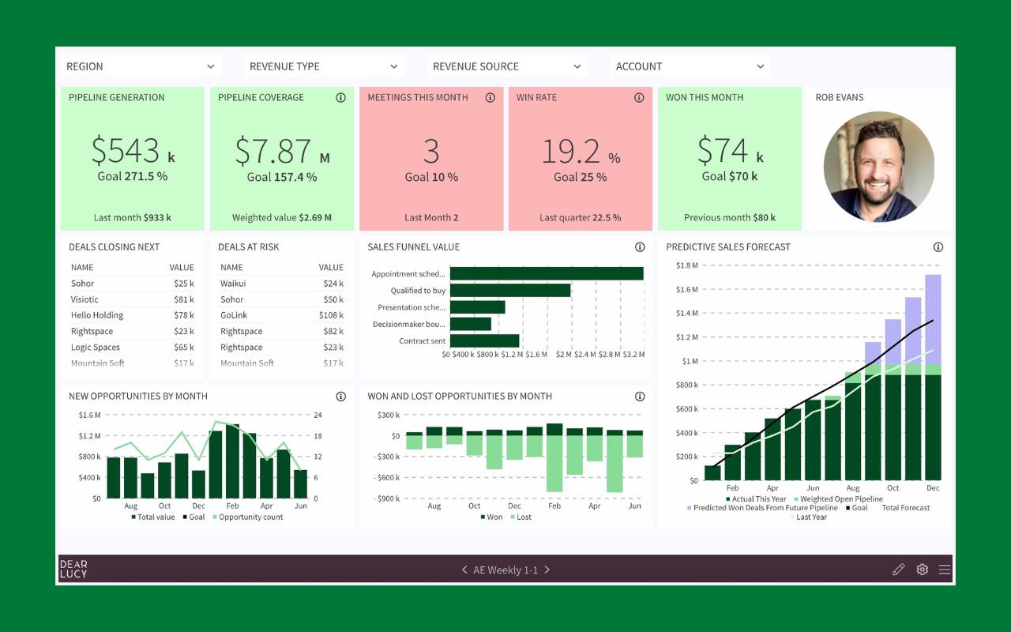Go to the next dashboard with right arrow

547,569
